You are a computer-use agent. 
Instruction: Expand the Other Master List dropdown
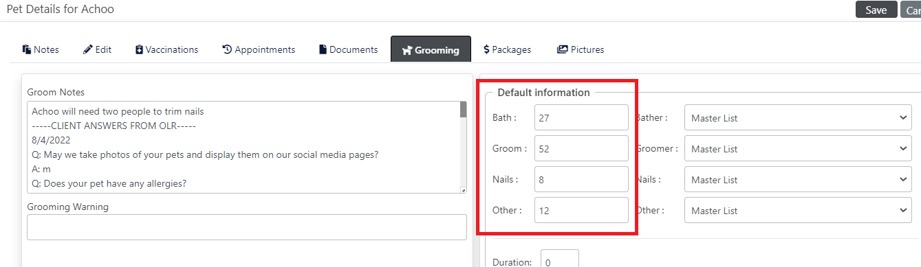[798, 211]
